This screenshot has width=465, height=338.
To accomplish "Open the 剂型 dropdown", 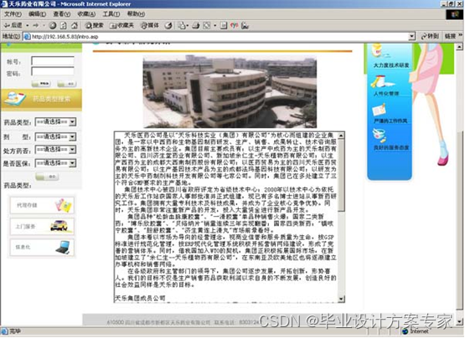I will click(x=55, y=136).
